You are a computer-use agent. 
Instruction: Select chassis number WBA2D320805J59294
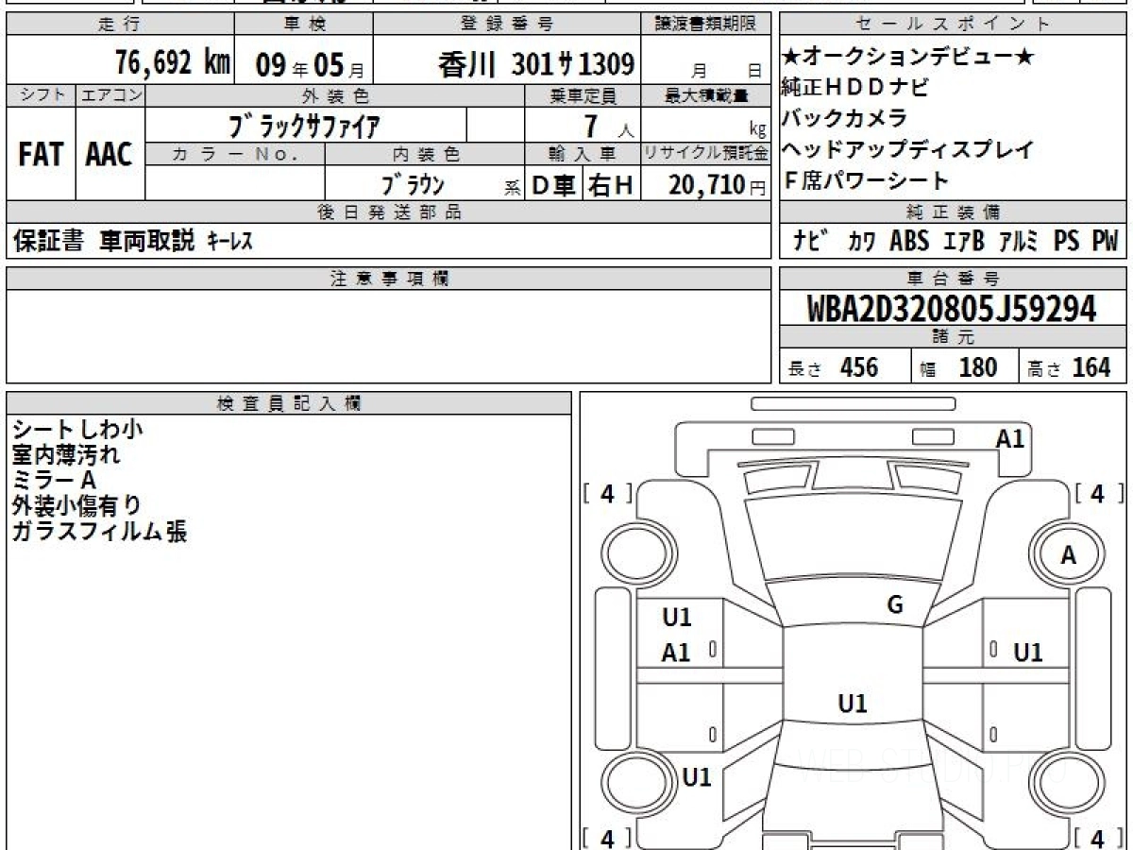point(952,309)
